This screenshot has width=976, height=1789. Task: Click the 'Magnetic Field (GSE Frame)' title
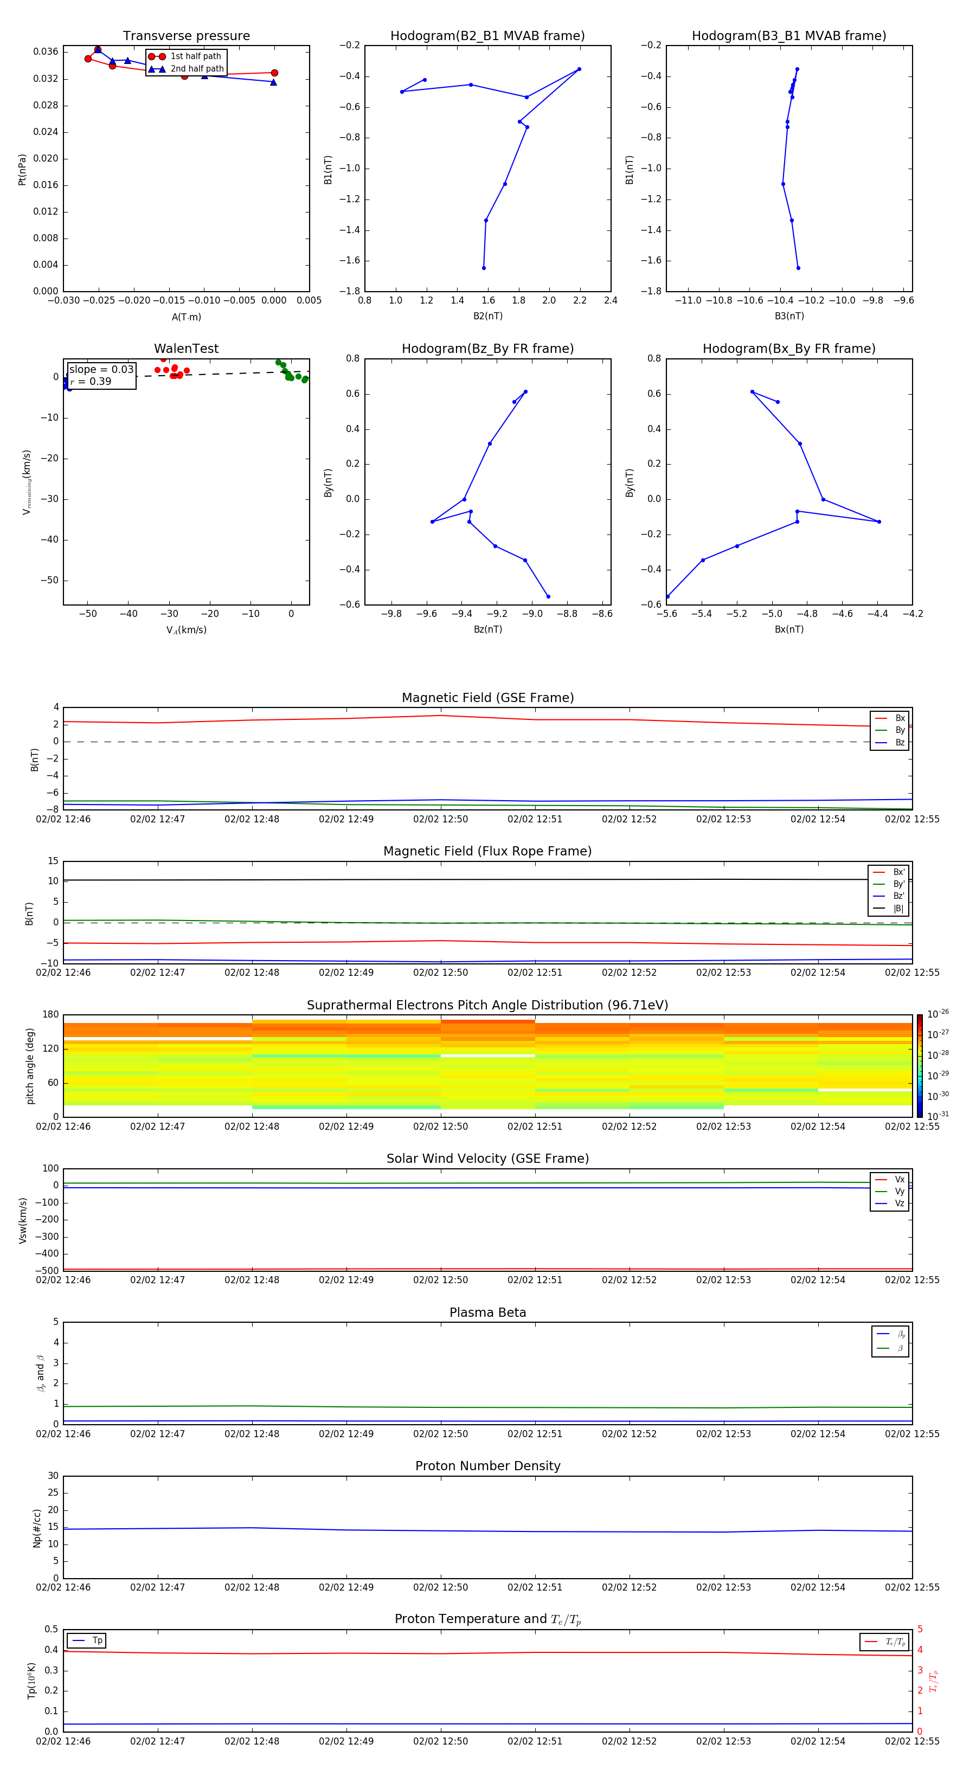(487, 698)
